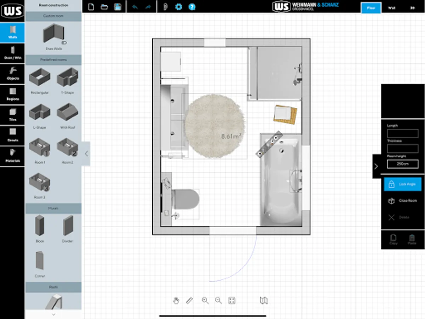This screenshot has height=319, width=425.
Task: Select the toilet in floor plan
Action: pyautogui.click(x=186, y=199)
